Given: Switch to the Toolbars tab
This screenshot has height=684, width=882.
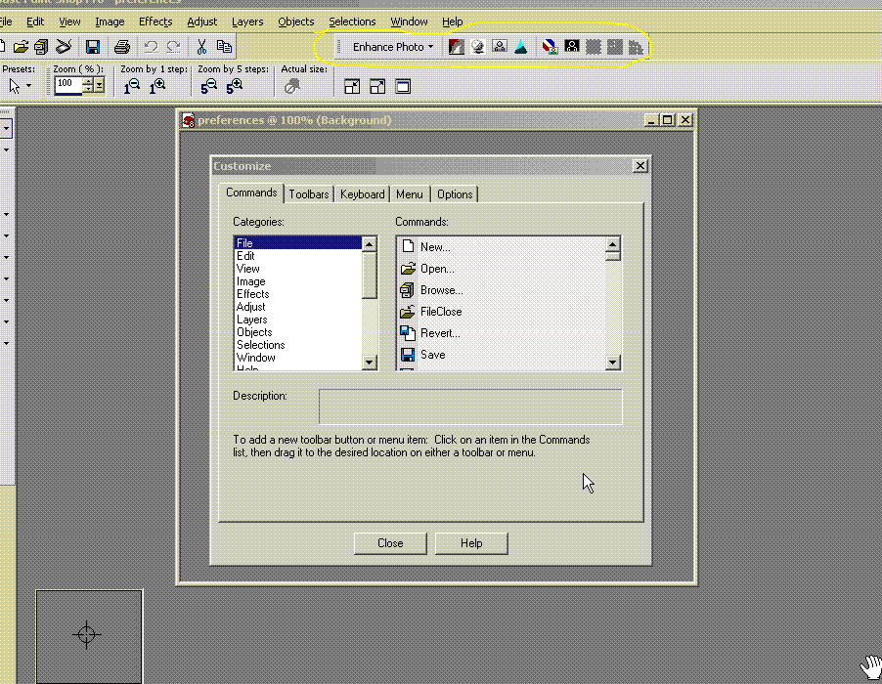Looking at the screenshot, I should coord(309,193).
